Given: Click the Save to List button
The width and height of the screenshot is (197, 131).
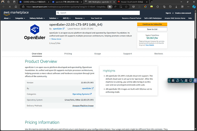Looking at the screenshot, I should click(152, 29).
